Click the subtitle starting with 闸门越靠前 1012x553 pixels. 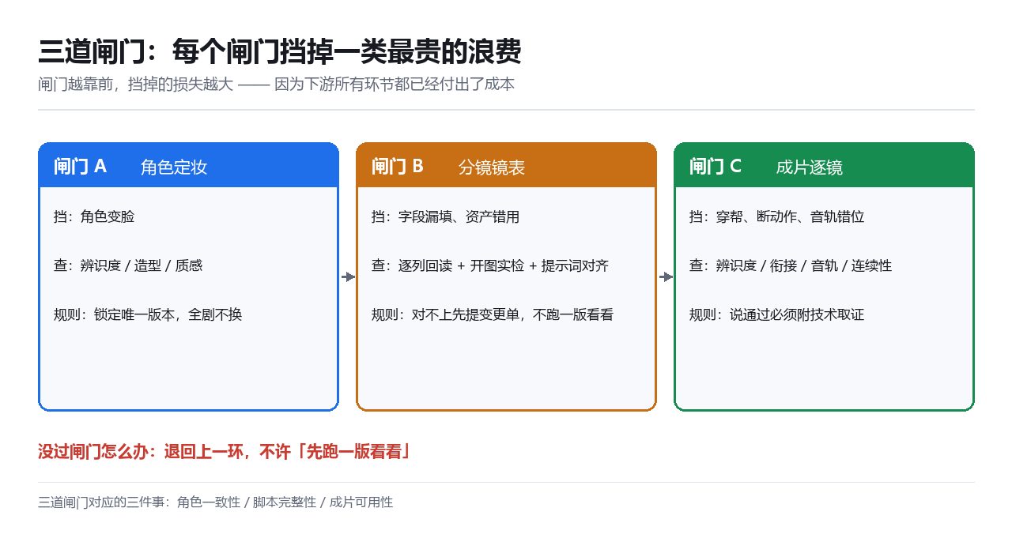[x=276, y=85]
